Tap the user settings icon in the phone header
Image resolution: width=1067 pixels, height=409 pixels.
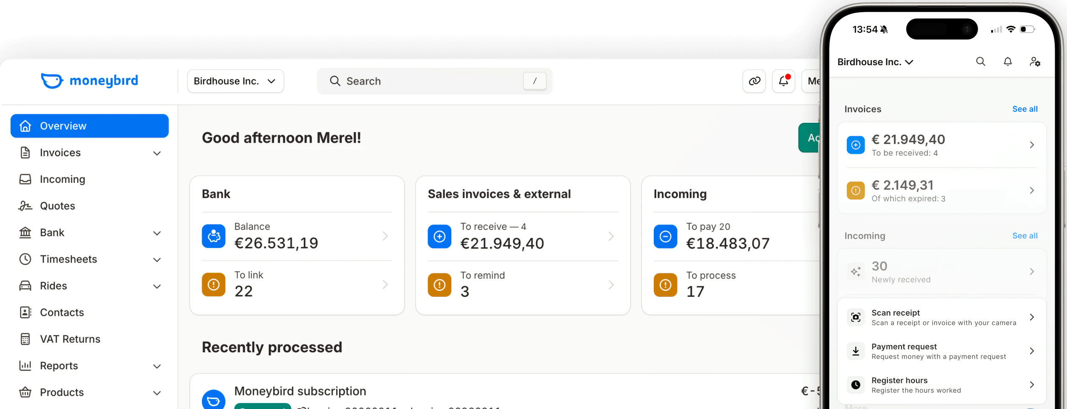[x=1035, y=62]
